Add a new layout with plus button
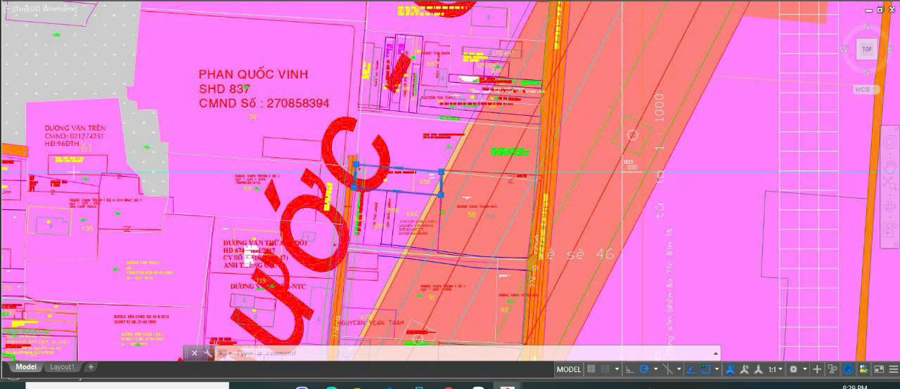The height and width of the screenshot is (389, 900). pos(91,367)
